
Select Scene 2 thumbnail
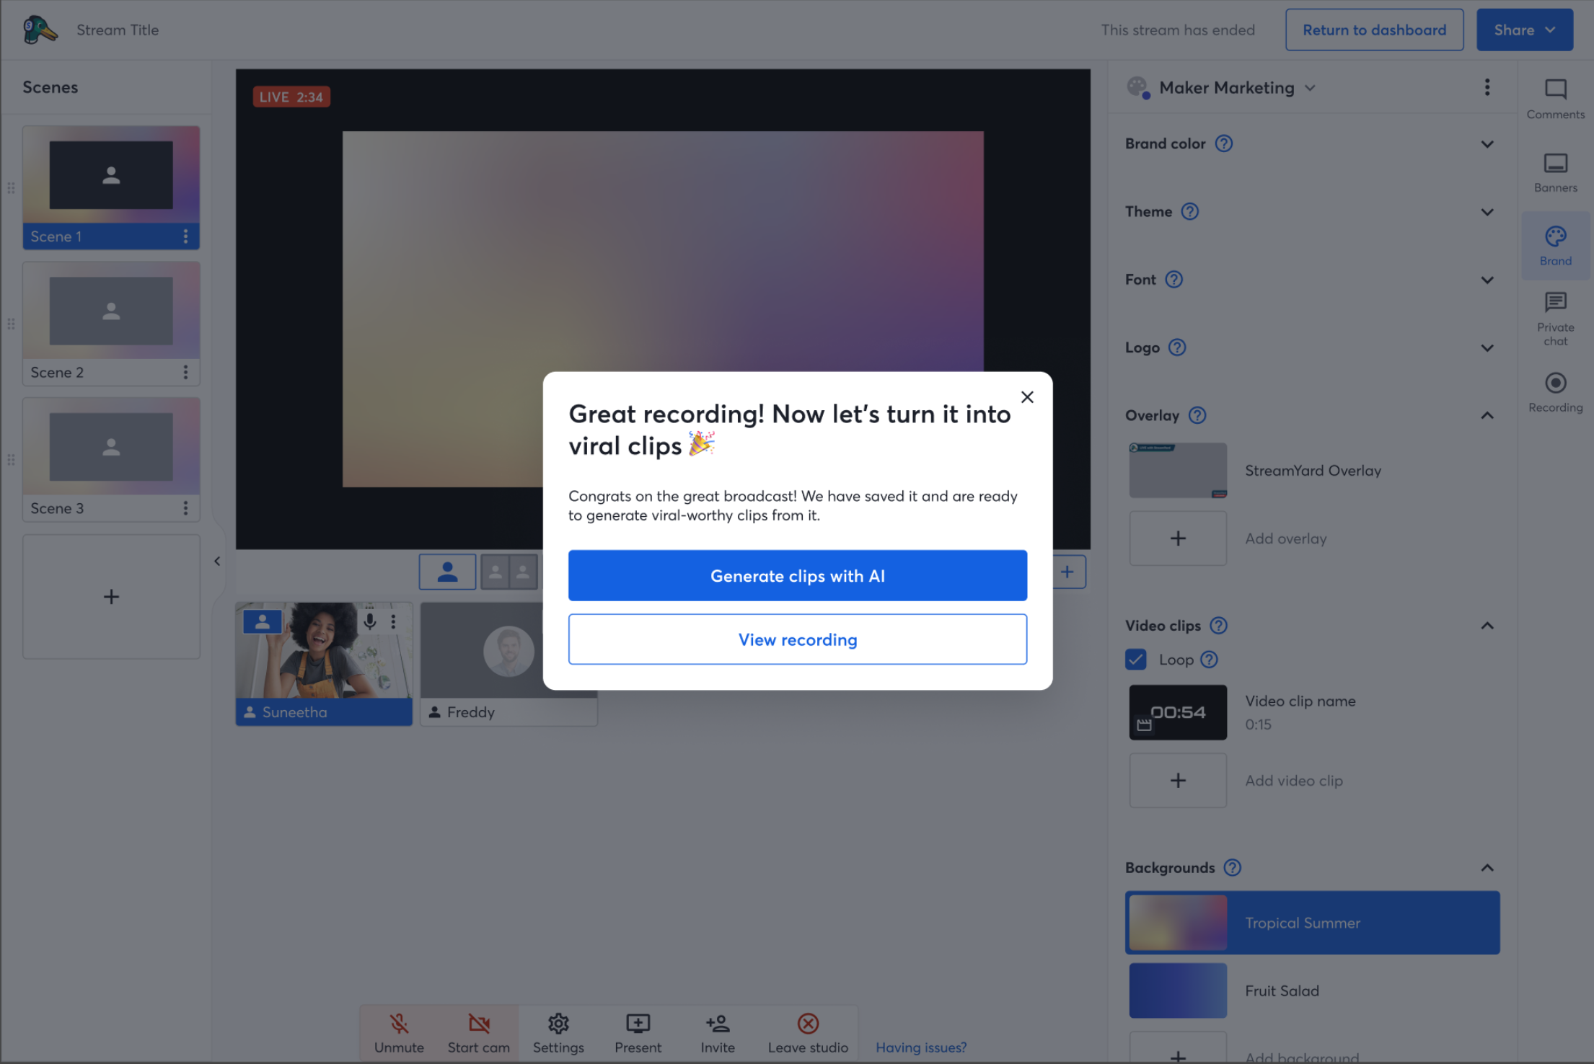(111, 311)
